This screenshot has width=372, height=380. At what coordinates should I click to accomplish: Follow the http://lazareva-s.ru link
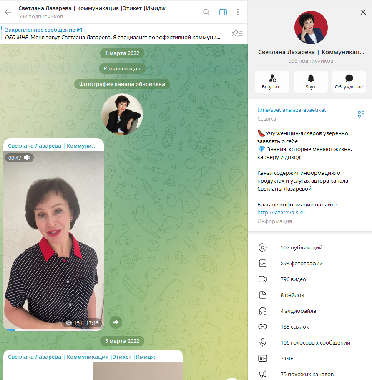pos(281,212)
